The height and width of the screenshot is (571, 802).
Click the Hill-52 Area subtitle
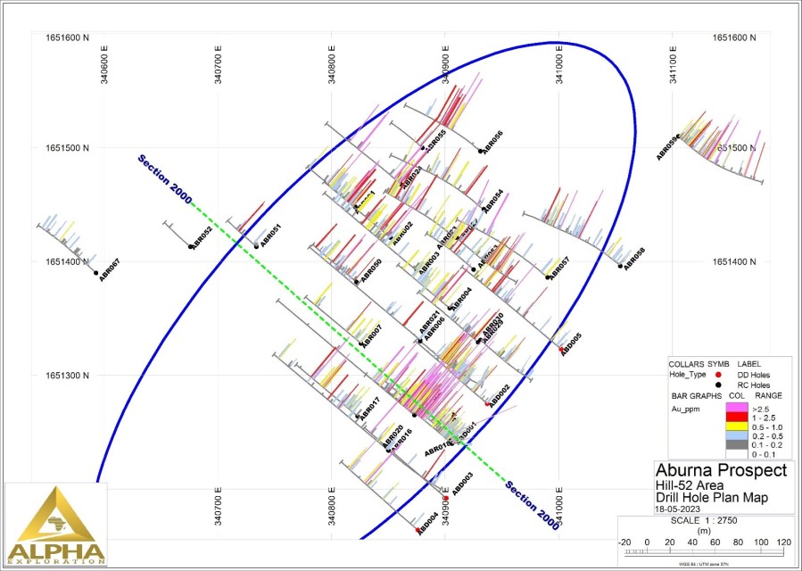[x=690, y=485]
